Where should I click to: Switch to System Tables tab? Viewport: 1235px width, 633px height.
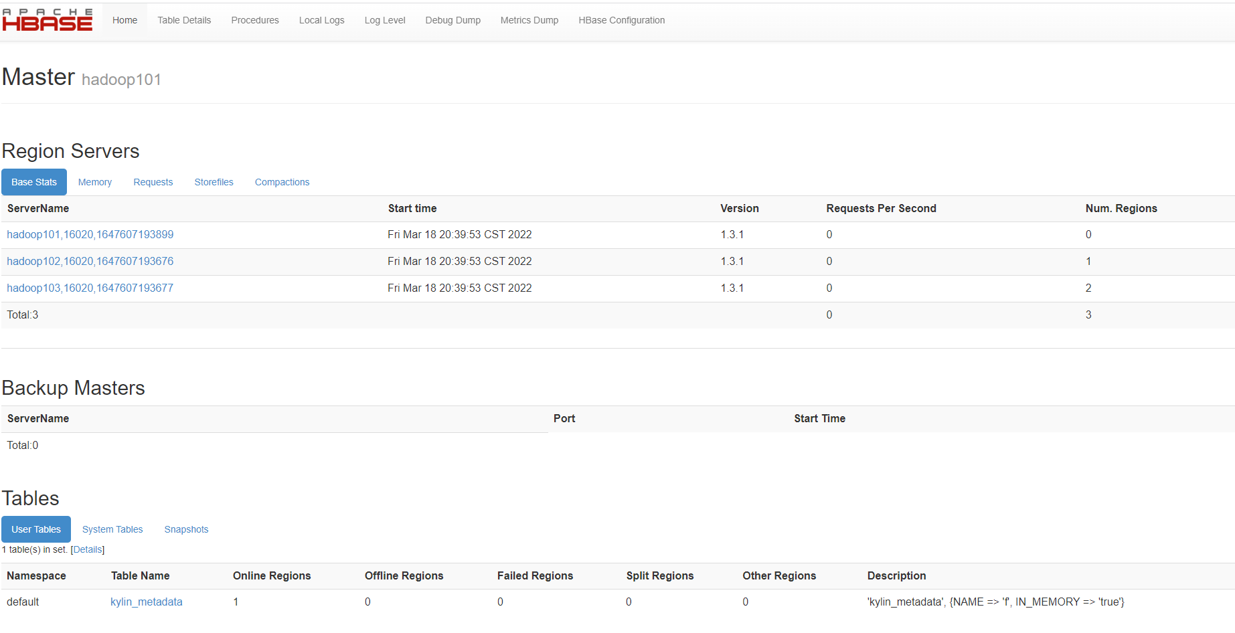[x=112, y=529]
